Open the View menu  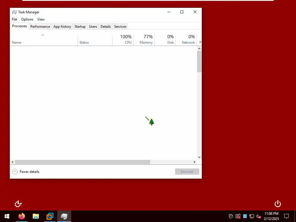[x=41, y=19]
